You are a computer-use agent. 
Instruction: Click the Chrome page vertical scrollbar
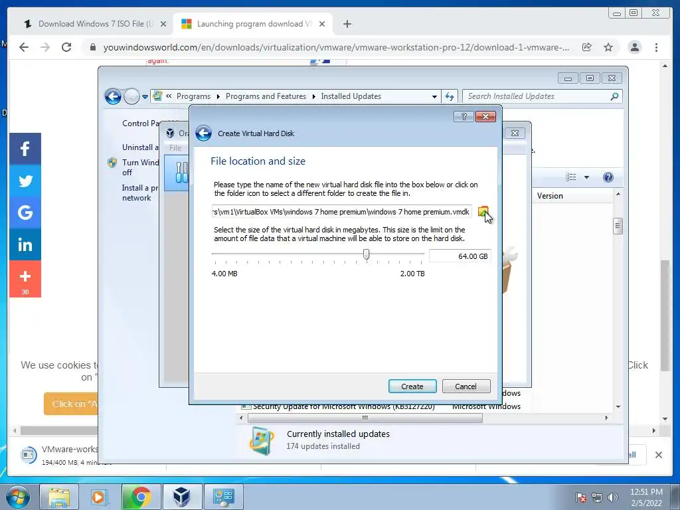coord(665,315)
